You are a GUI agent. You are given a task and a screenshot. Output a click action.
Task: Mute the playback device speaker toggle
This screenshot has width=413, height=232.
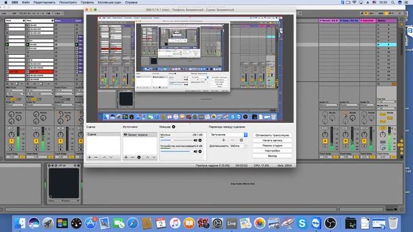pyautogui.click(x=196, y=151)
